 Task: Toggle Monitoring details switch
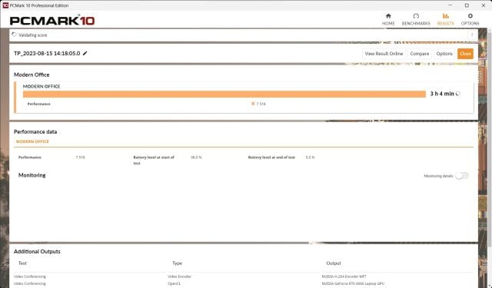462,176
